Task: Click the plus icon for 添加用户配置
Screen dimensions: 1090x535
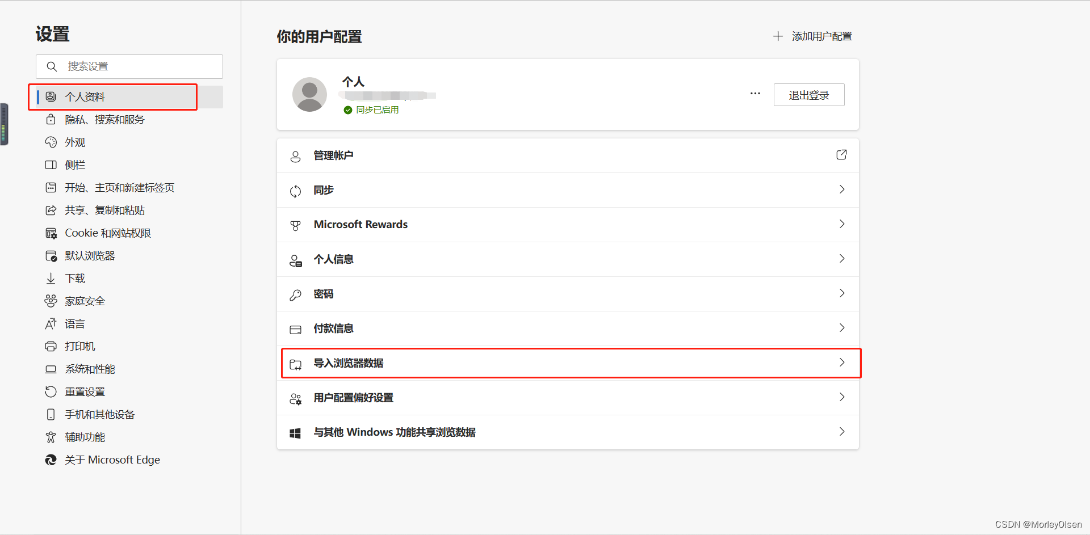Action: pyautogui.click(x=778, y=36)
